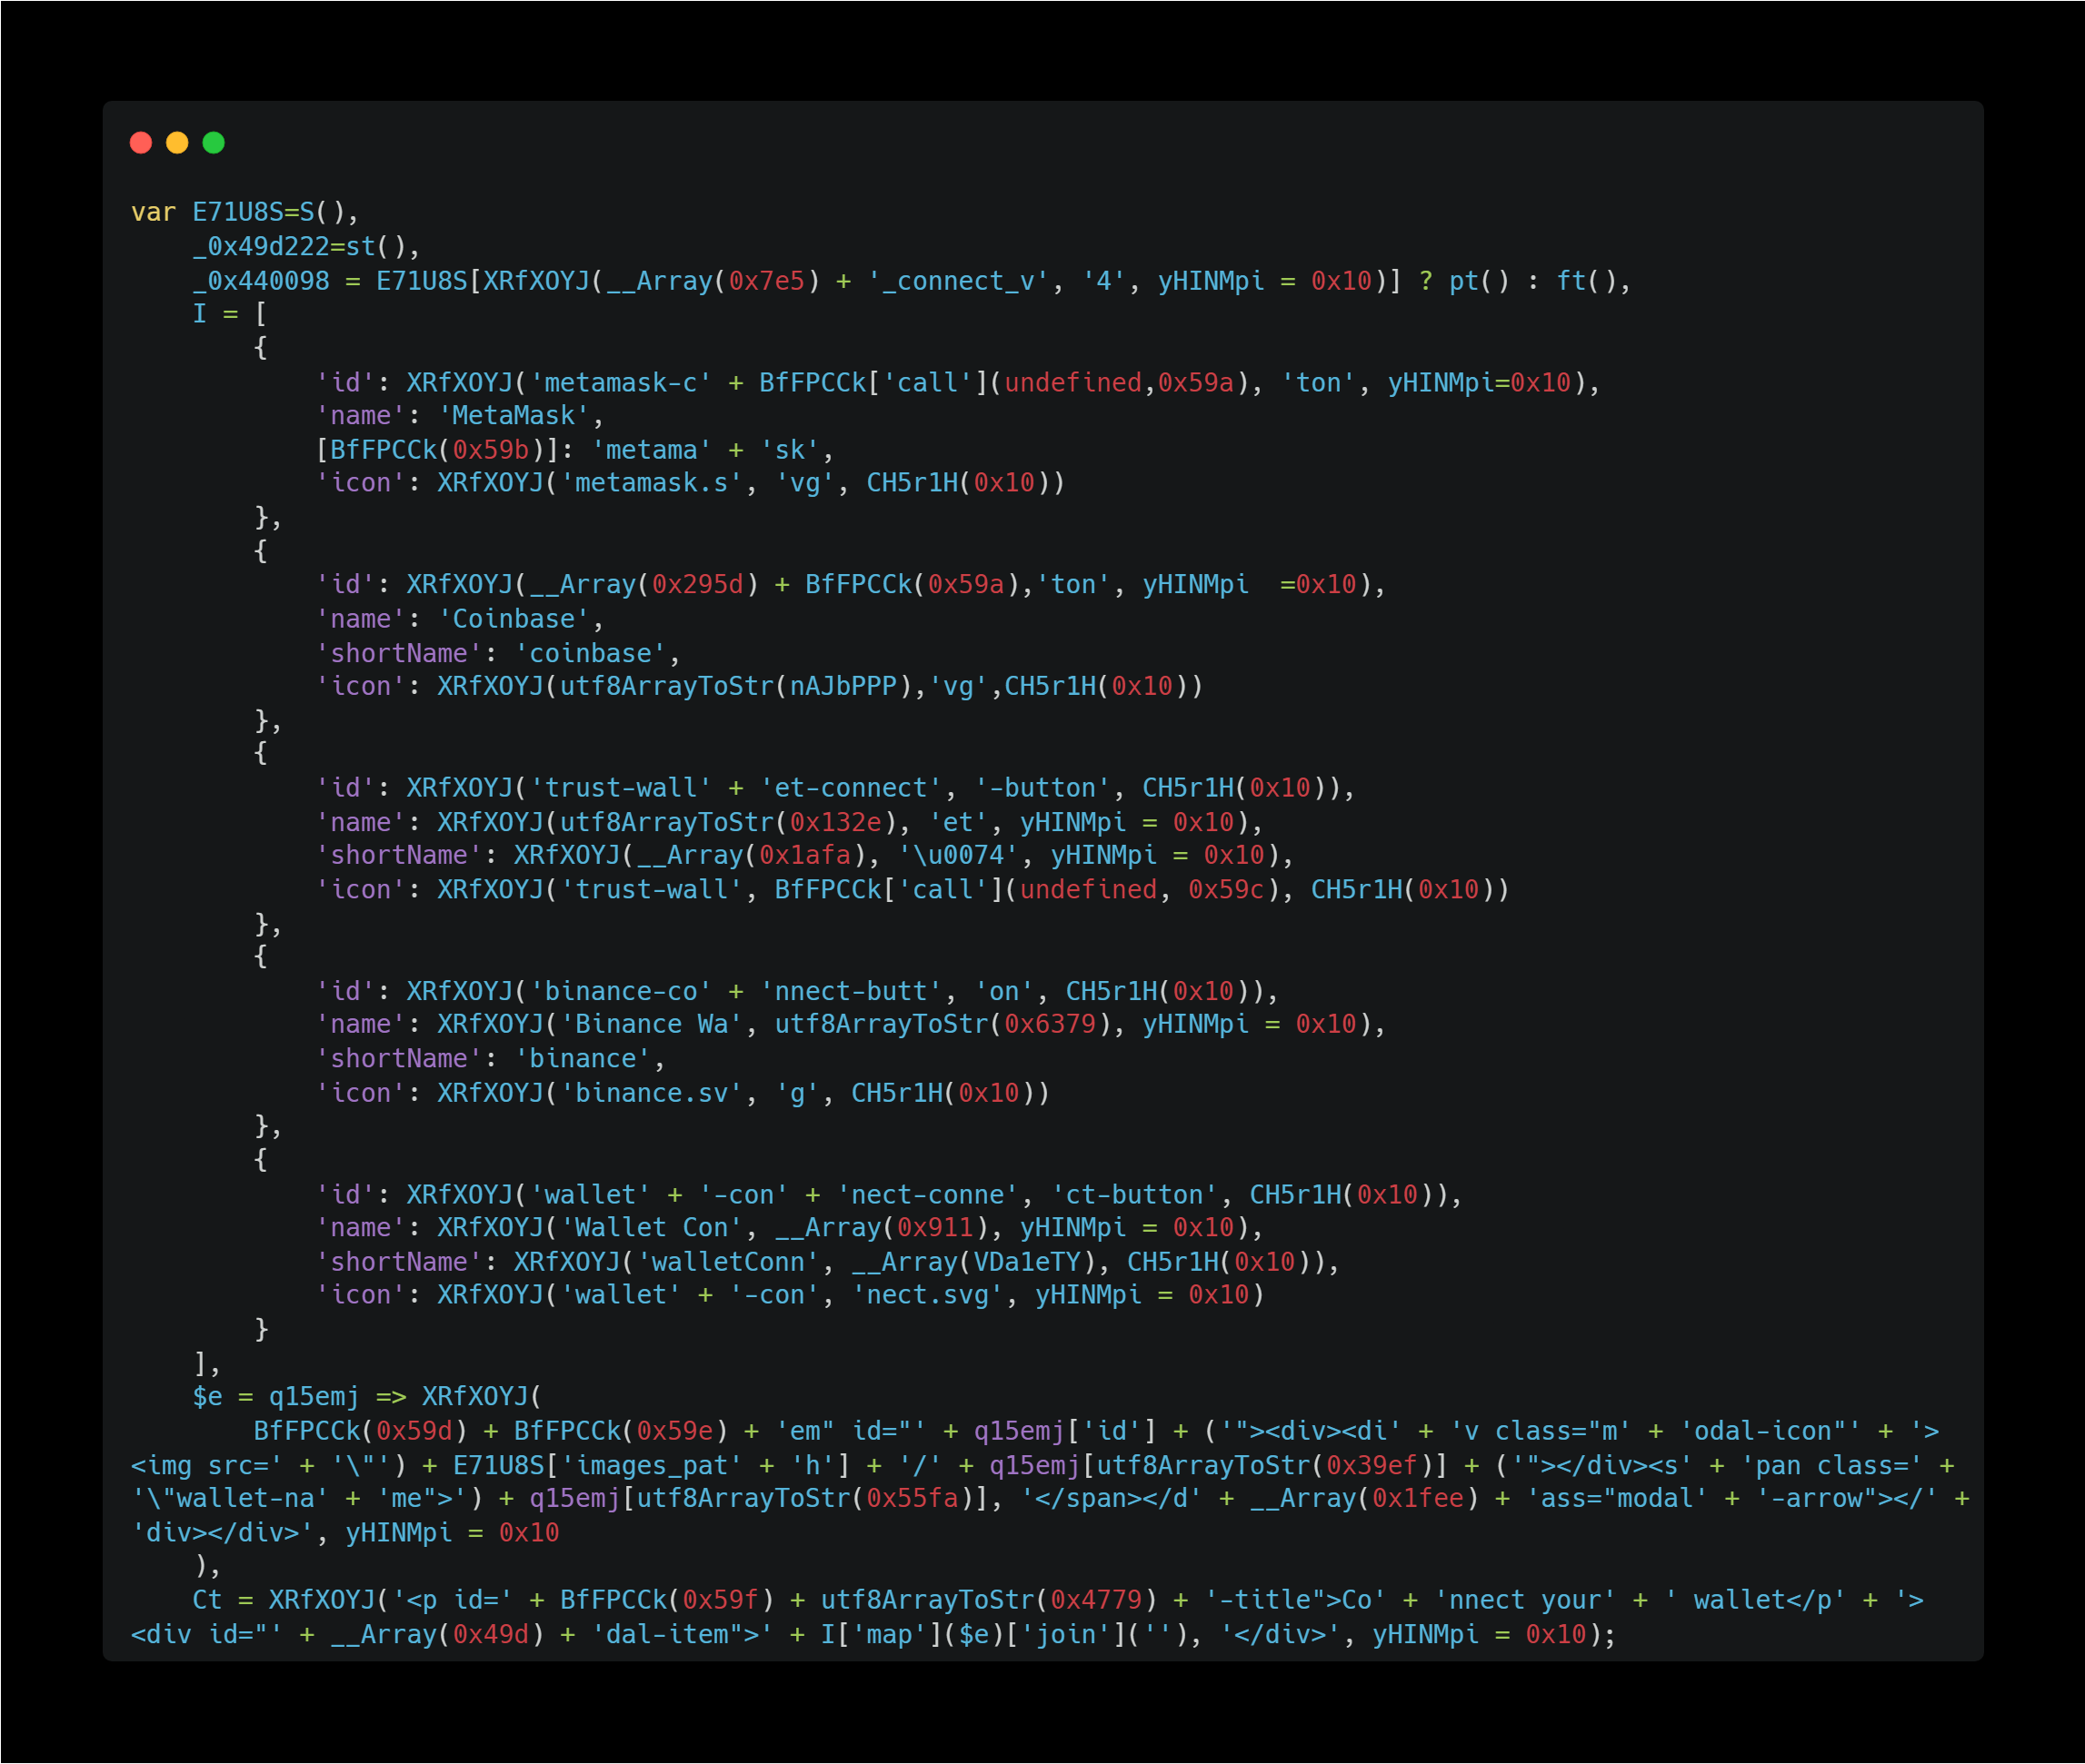Click the string 'nnect-butt'
This screenshot has height=1764, width=2085.
(852, 991)
